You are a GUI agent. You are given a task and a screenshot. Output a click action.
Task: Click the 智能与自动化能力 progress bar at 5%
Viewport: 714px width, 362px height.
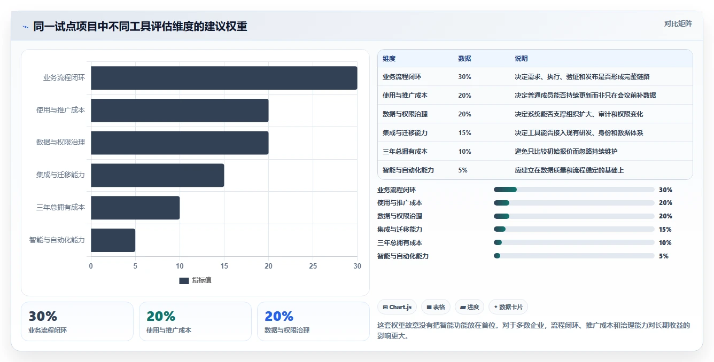tap(574, 256)
